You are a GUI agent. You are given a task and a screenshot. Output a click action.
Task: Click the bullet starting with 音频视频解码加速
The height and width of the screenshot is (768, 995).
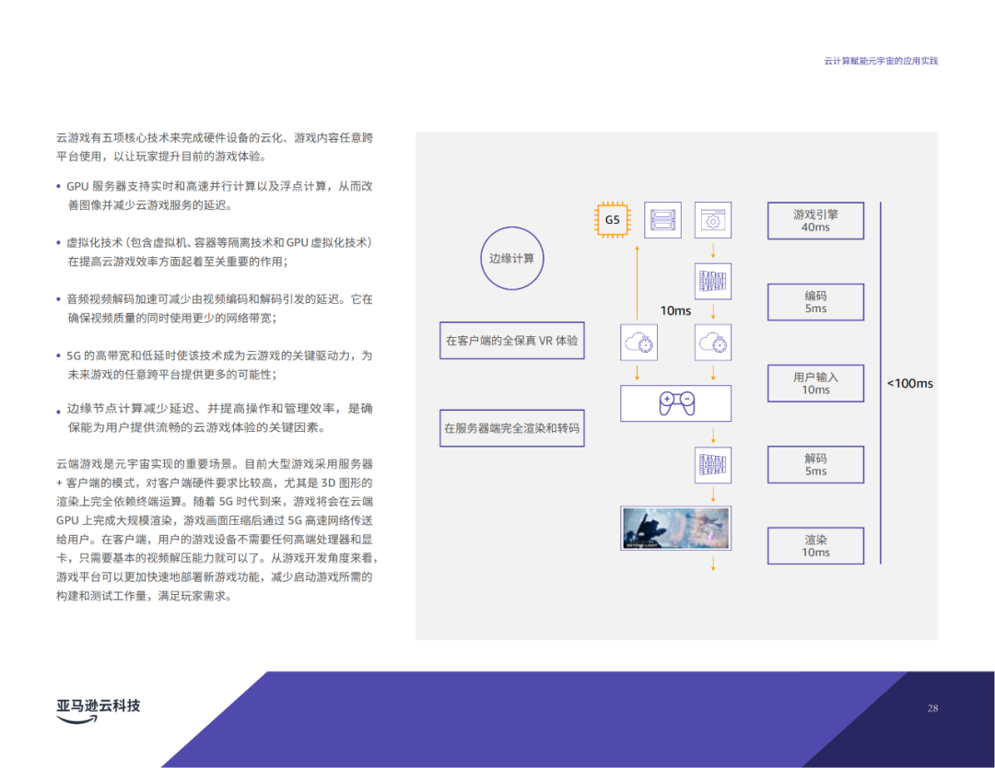point(215,308)
